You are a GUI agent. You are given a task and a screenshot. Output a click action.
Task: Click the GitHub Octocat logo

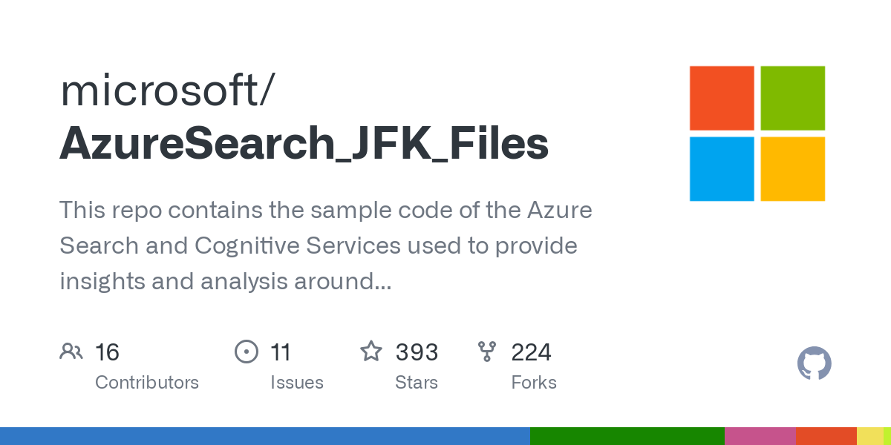tap(814, 364)
